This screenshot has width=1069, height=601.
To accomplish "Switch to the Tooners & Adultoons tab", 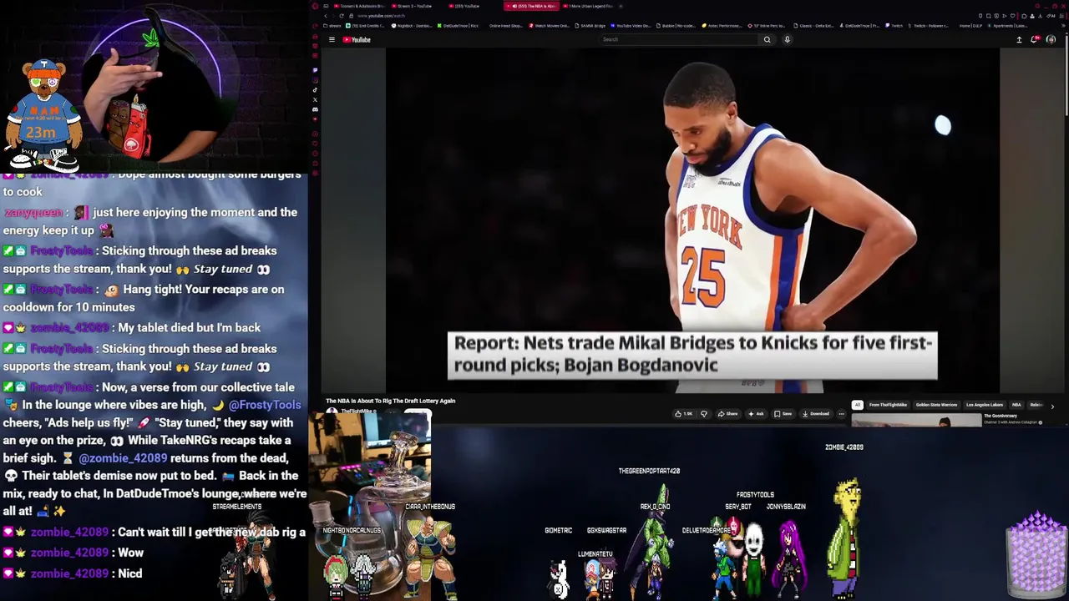I will click(x=357, y=6).
